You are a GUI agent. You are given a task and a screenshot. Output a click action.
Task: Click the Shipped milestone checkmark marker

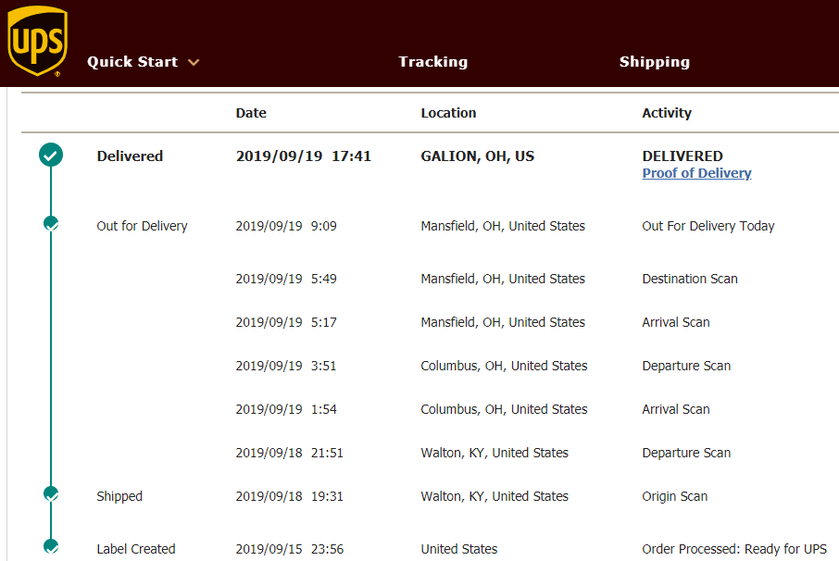[x=51, y=493]
